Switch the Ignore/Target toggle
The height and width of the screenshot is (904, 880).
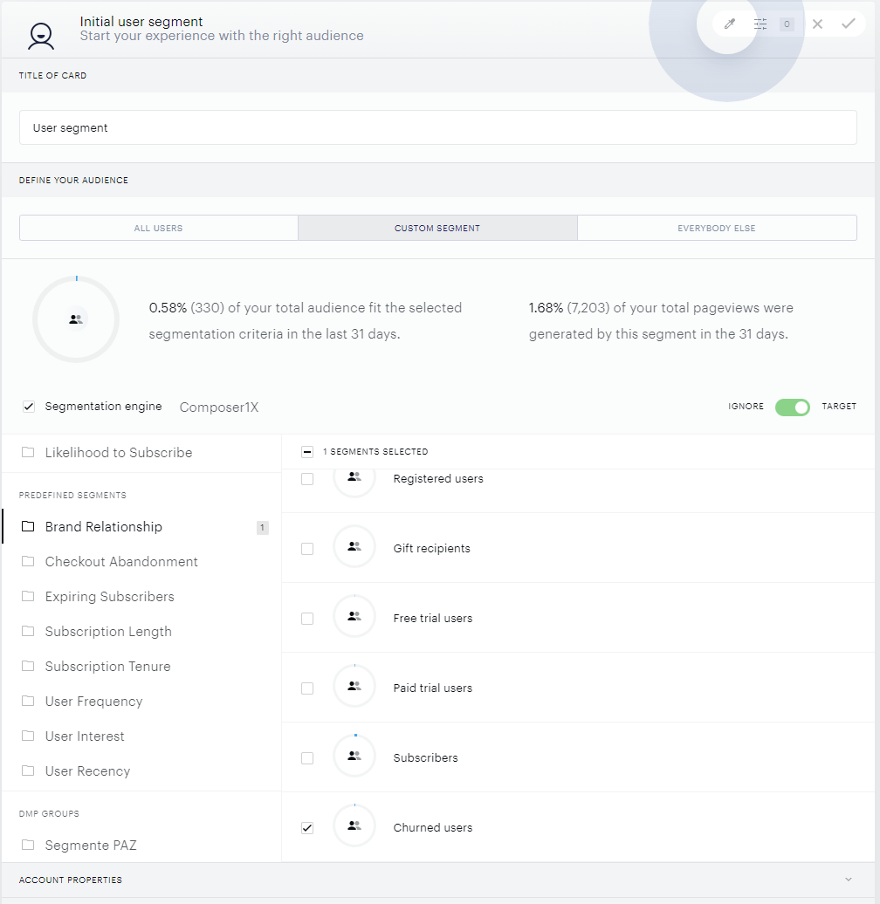793,407
